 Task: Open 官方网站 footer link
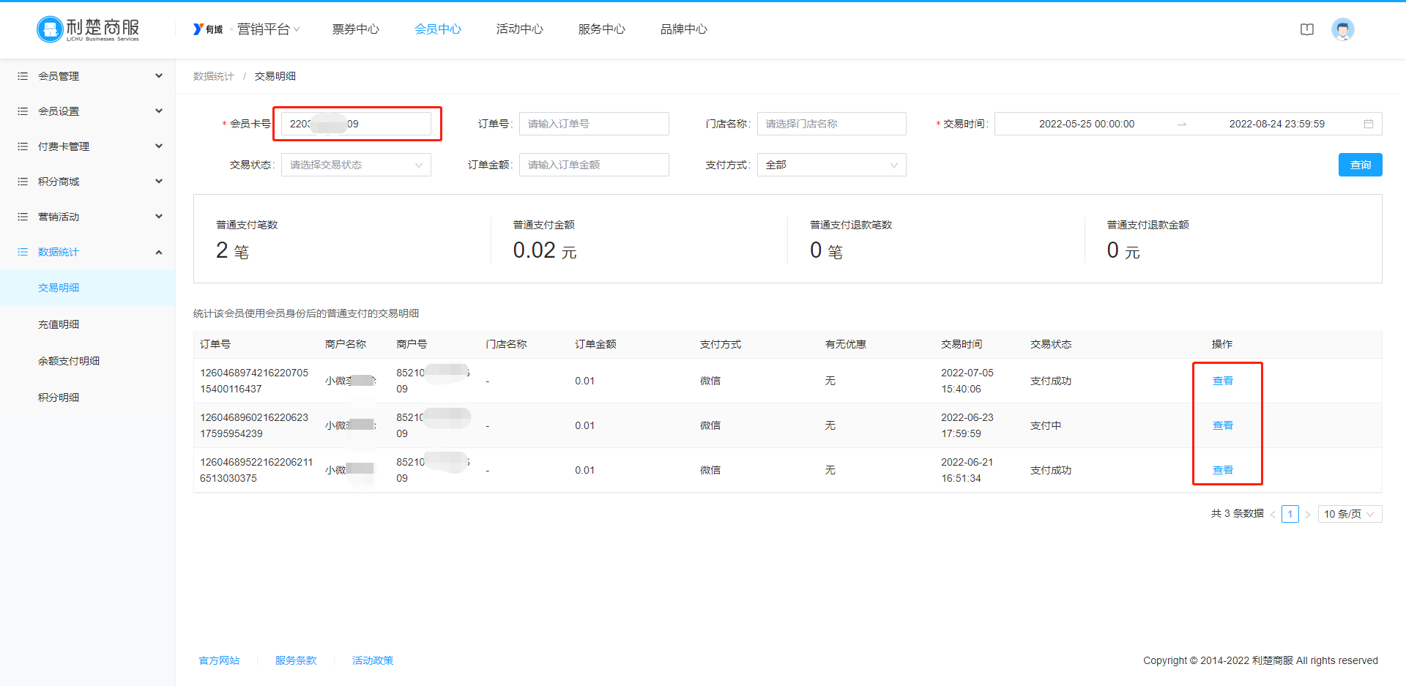220,660
